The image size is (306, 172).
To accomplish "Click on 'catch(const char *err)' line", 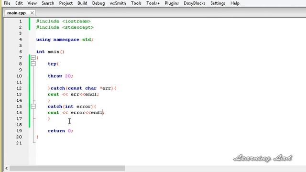I will [82, 88].
